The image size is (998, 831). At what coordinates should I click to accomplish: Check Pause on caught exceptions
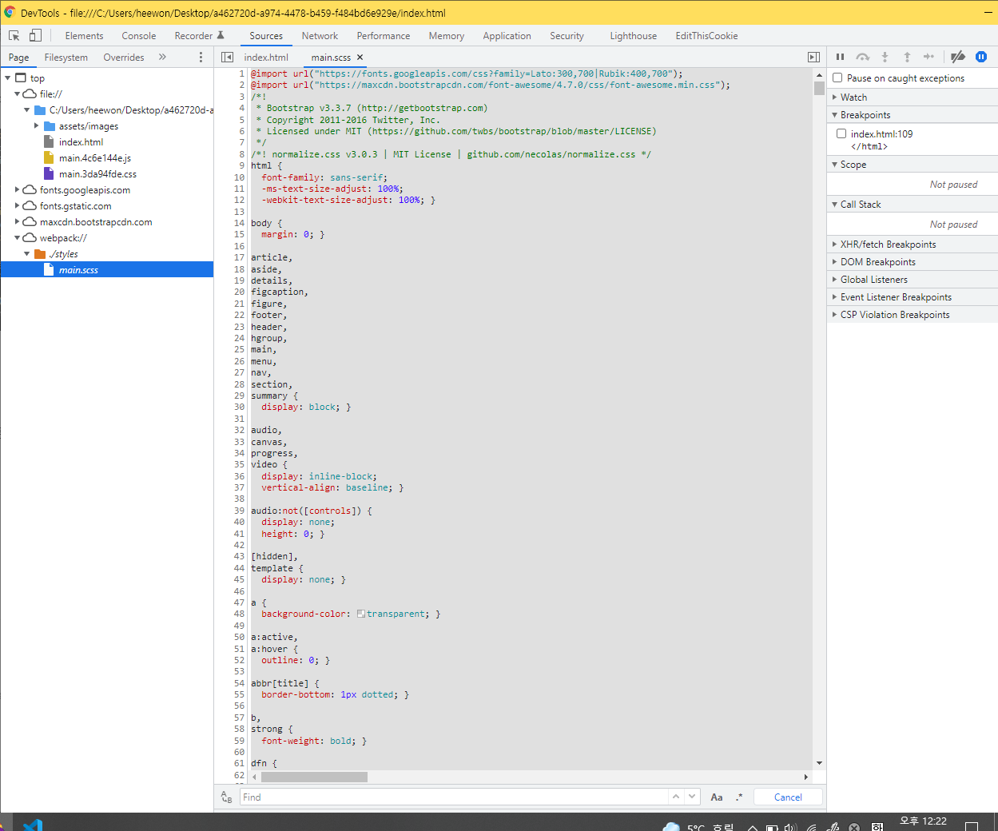click(x=837, y=78)
